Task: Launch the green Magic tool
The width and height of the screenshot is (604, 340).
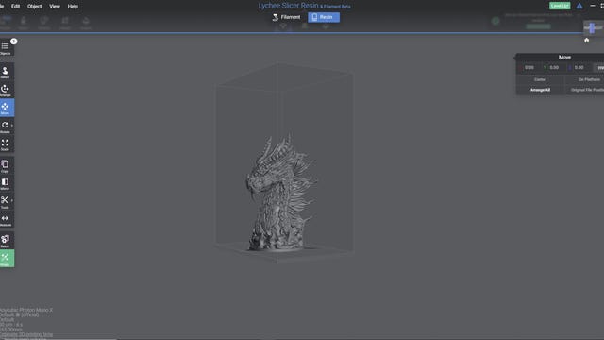Action: [6, 259]
